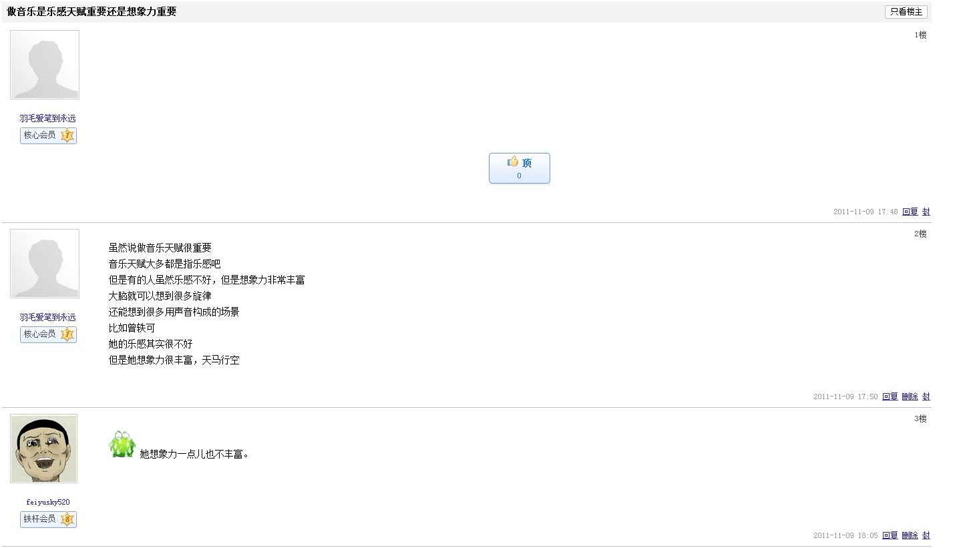Screen dimensions: 967x548
Task: Click 回复 on the 2楼 post
Action: (890, 396)
